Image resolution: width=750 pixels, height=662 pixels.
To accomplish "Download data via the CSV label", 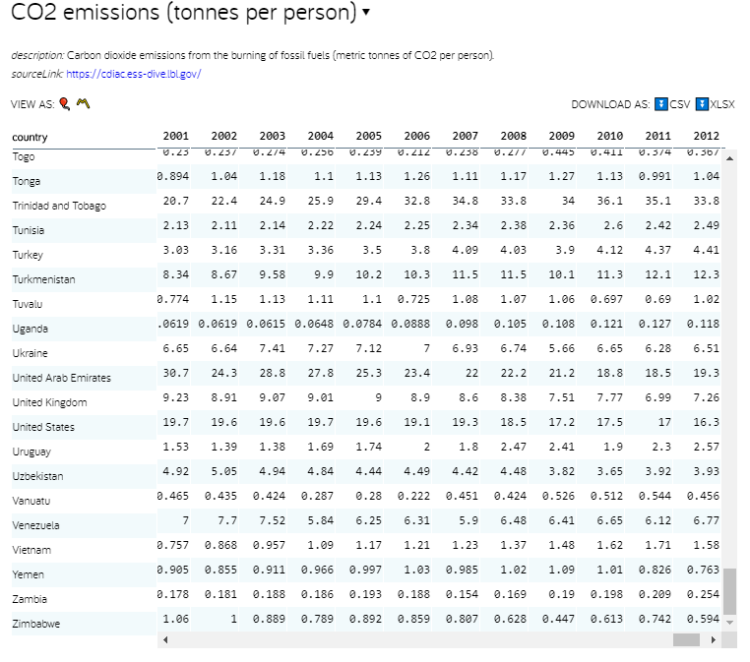I will pyautogui.click(x=680, y=104).
